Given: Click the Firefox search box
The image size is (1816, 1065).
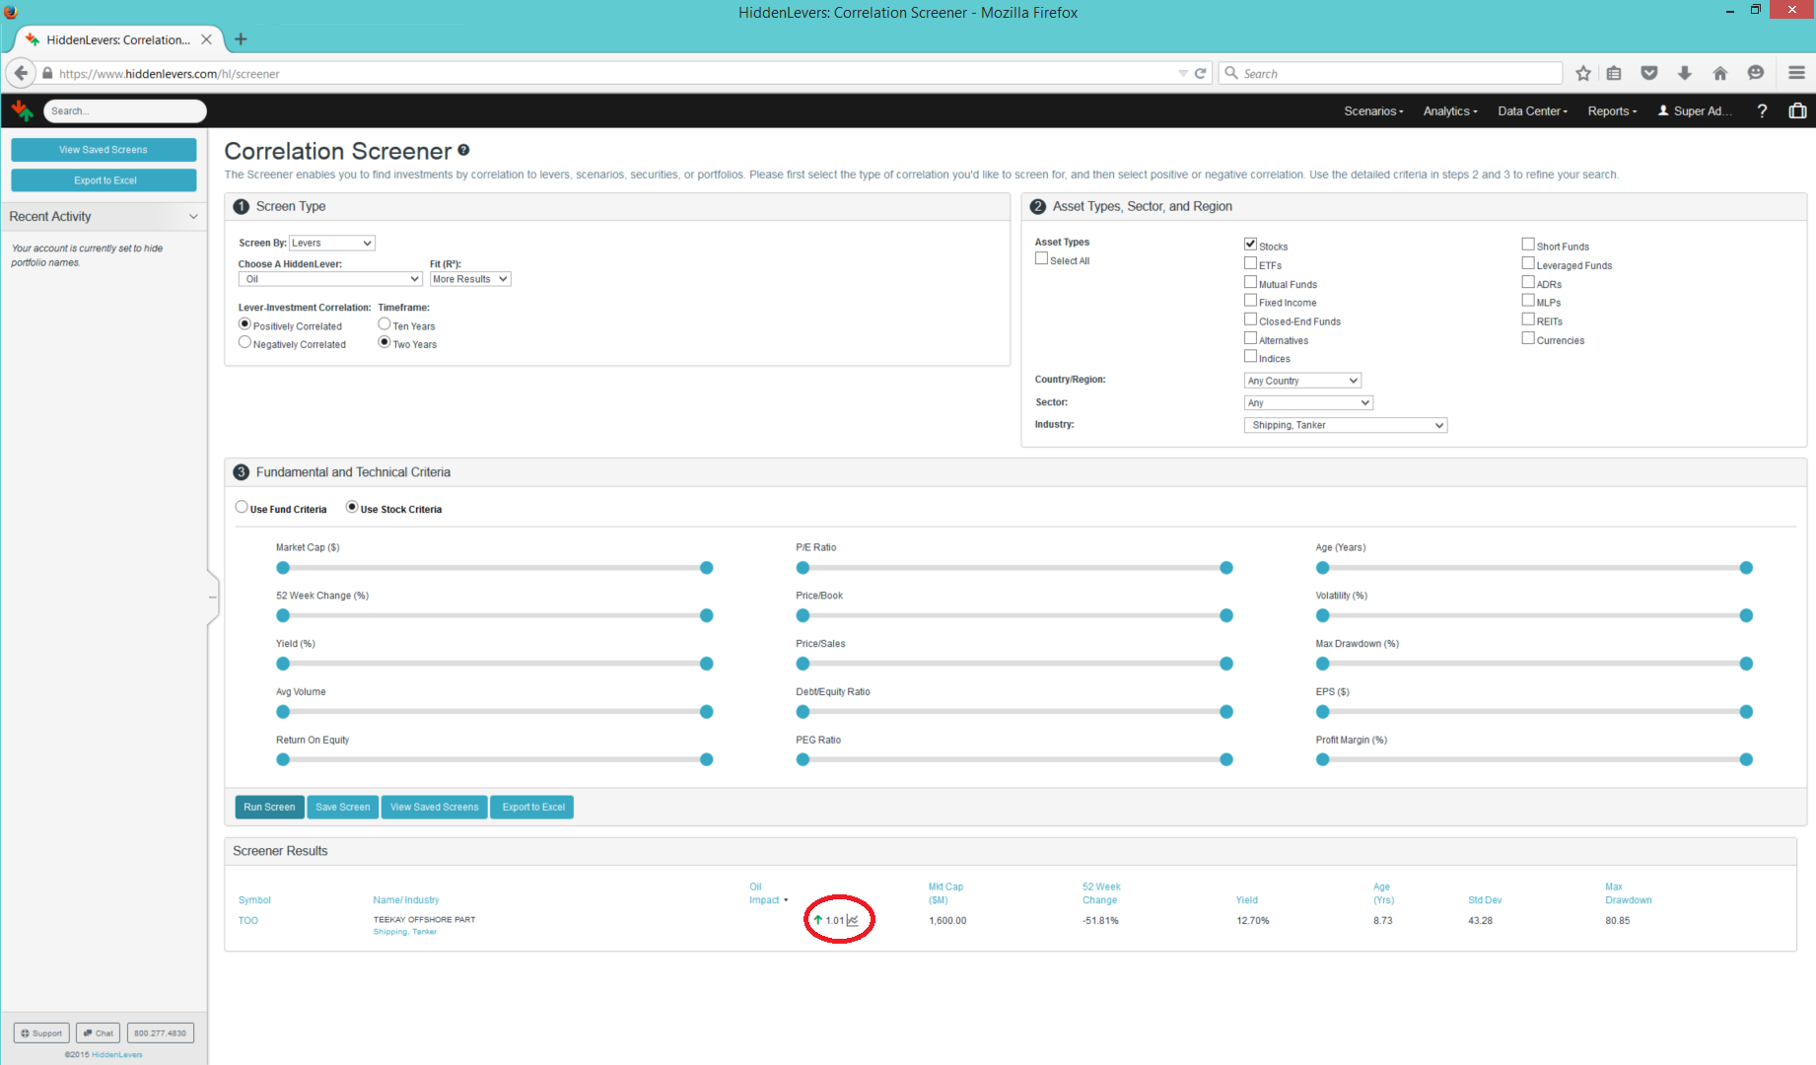Looking at the screenshot, I should 1391,73.
